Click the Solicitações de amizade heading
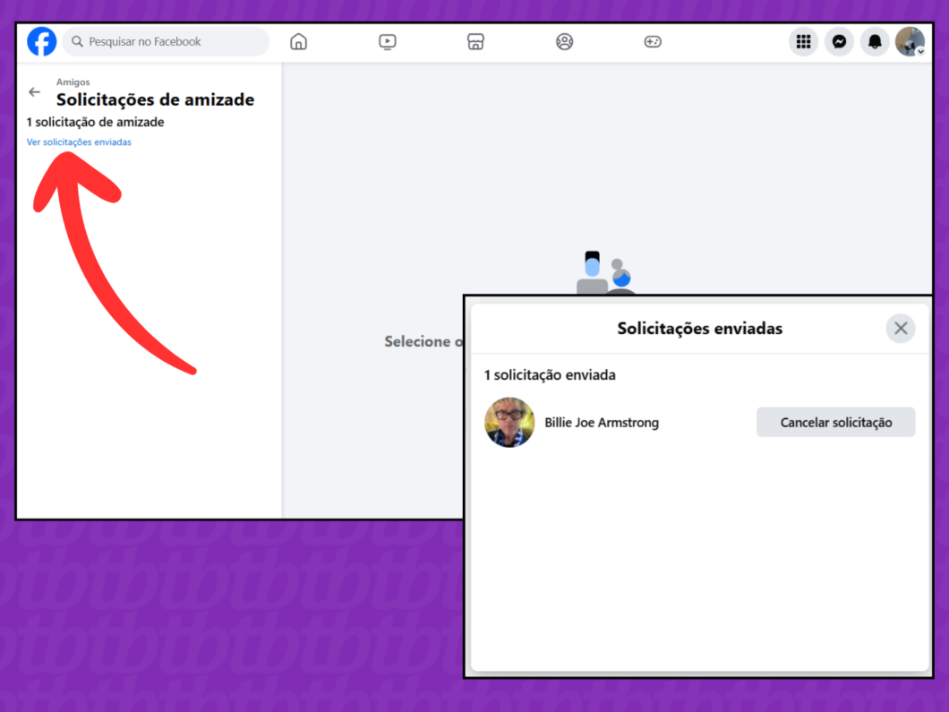The height and width of the screenshot is (712, 949). 156,99
